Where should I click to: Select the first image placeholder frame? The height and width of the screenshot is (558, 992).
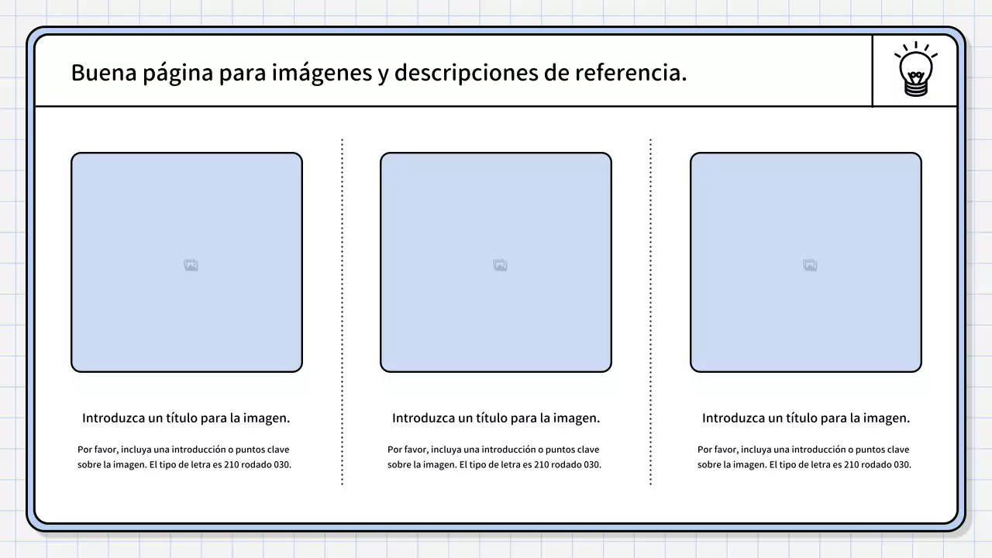click(x=187, y=262)
